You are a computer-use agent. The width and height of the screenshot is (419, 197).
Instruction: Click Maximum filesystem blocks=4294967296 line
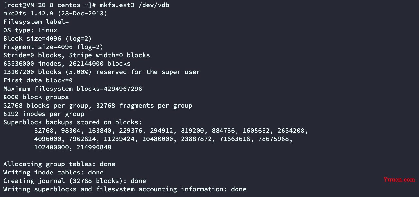pyautogui.click(x=73, y=89)
